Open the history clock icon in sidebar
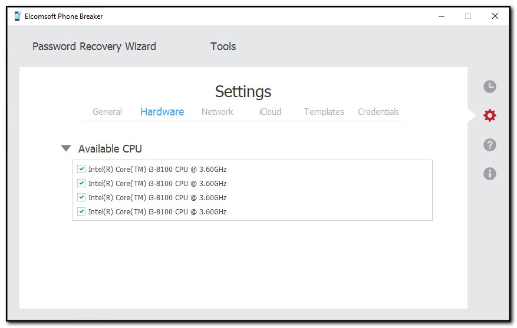This screenshot has width=517, height=328. 490,87
